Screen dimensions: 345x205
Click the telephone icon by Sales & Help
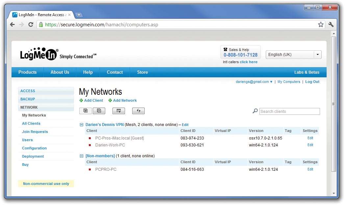[x=225, y=50]
